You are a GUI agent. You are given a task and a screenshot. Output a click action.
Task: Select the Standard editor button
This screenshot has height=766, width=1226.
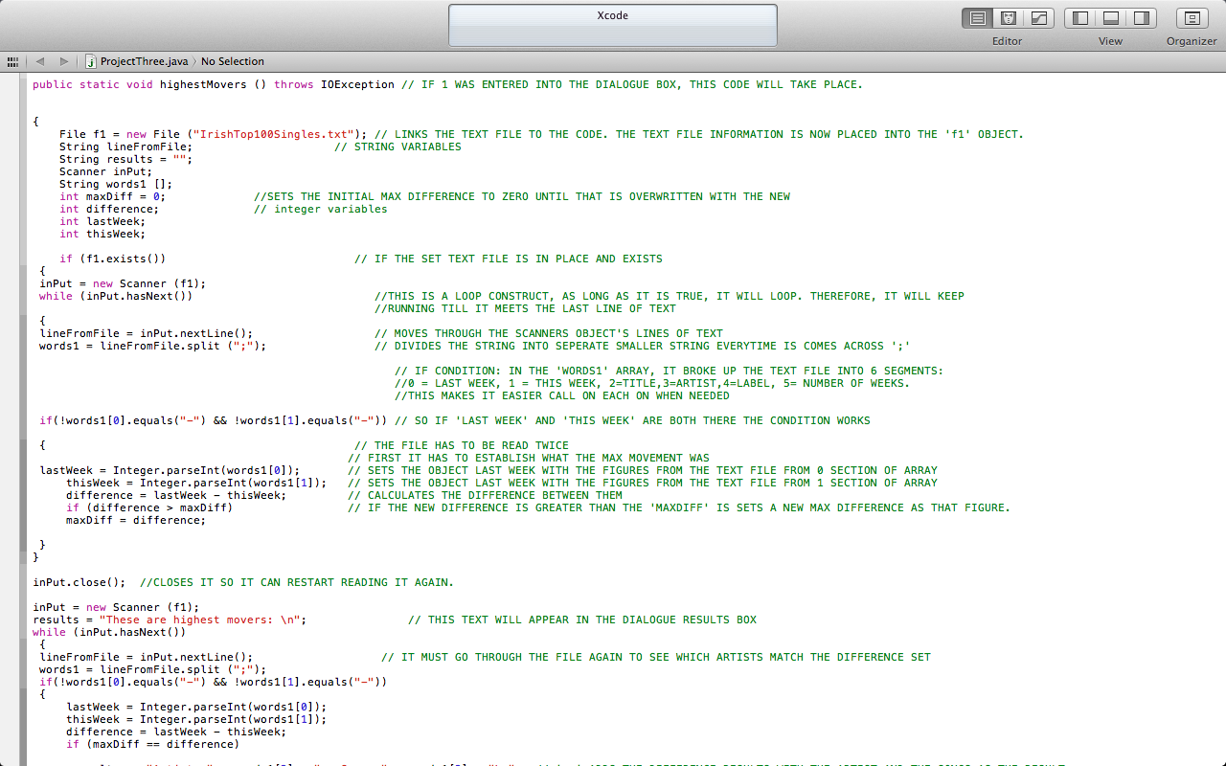click(x=977, y=18)
